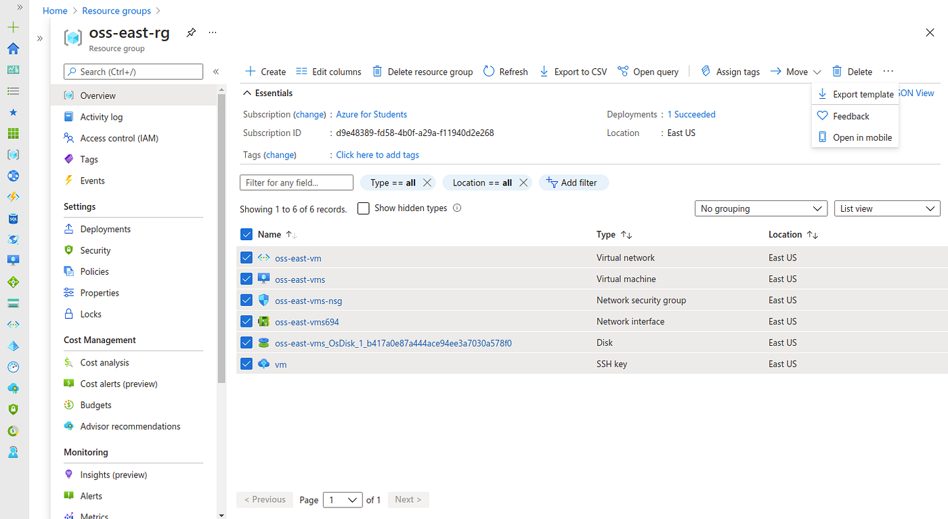Assign tags to selected resources
This screenshot has width=948, height=519.
[730, 71]
